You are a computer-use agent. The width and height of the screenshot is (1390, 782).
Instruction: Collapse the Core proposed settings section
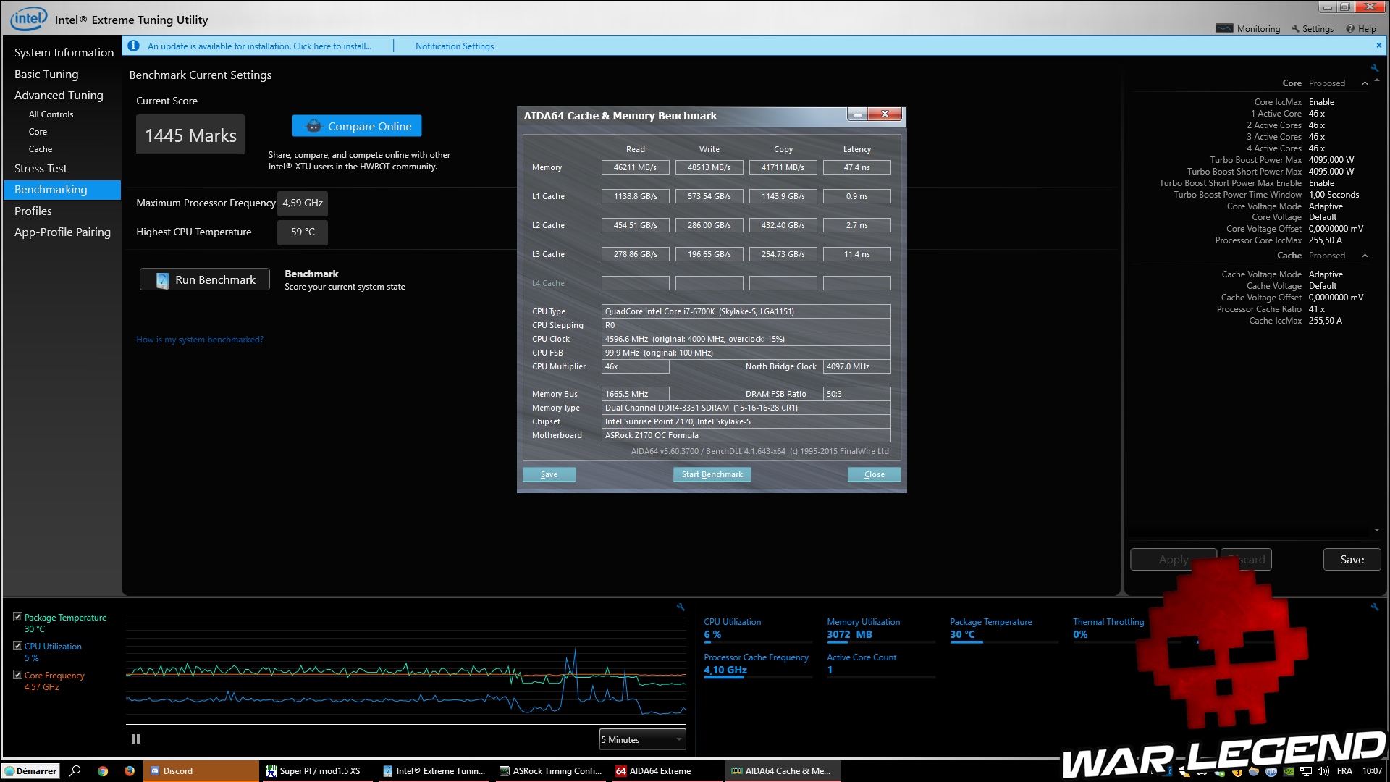coord(1365,83)
